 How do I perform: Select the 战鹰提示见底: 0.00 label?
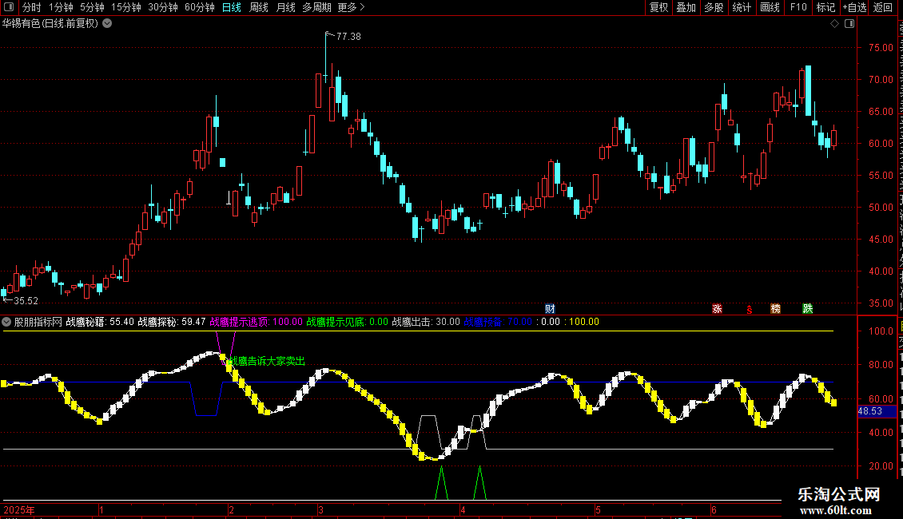pos(348,322)
